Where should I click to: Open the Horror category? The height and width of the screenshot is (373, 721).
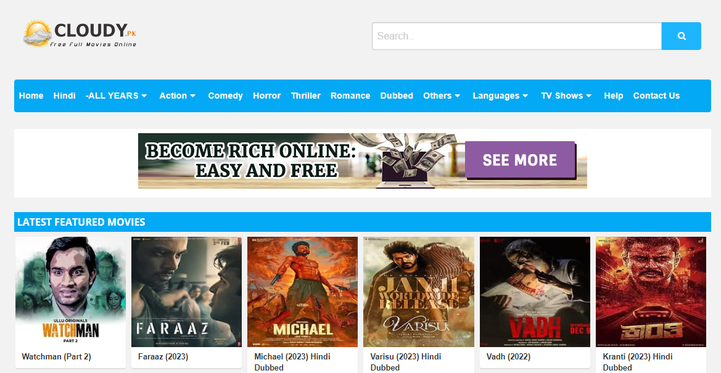[x=266, y=96]
